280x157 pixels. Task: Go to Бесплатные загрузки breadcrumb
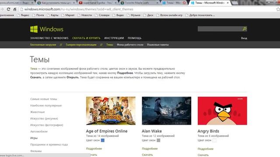[43, 44]
